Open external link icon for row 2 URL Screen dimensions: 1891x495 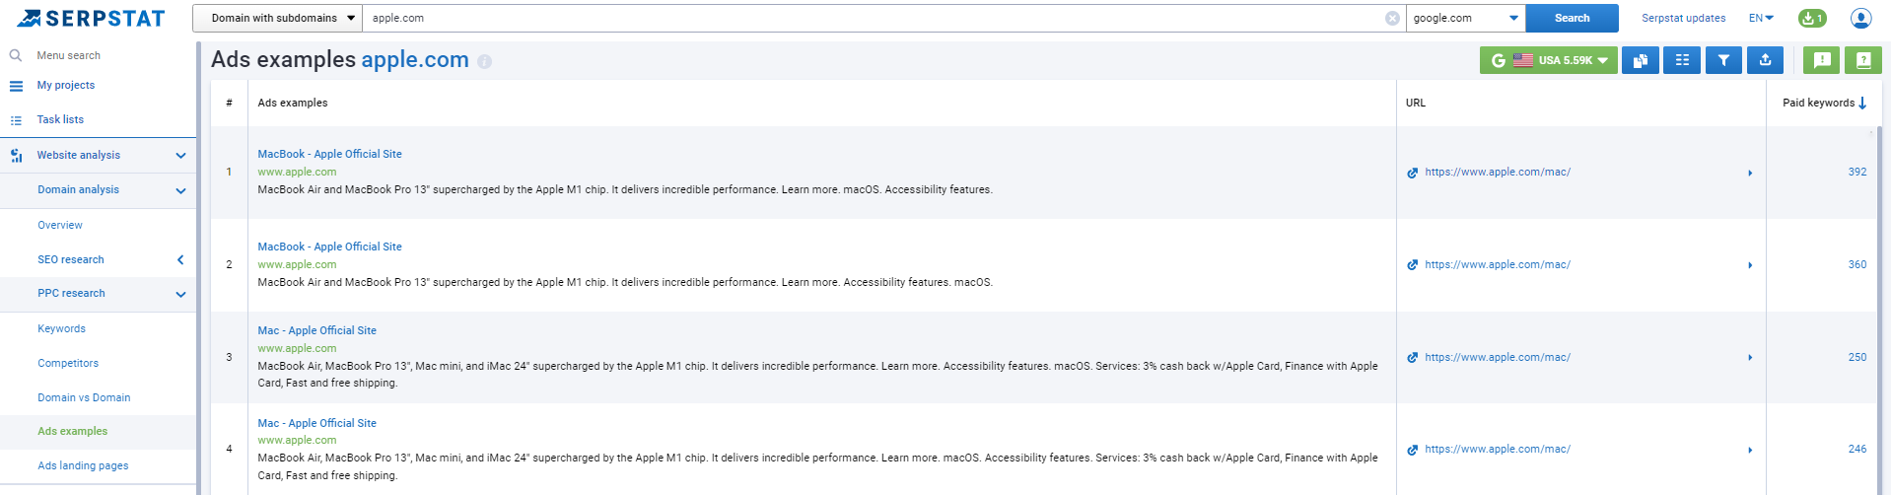coord(1413,265)
